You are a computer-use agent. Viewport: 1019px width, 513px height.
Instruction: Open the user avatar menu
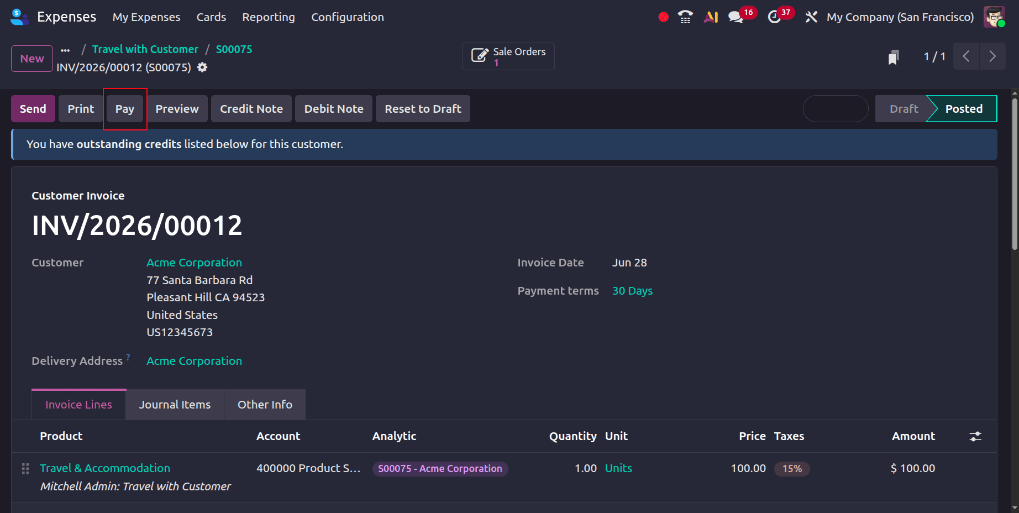pyautogui.click(x=995, y=17)
